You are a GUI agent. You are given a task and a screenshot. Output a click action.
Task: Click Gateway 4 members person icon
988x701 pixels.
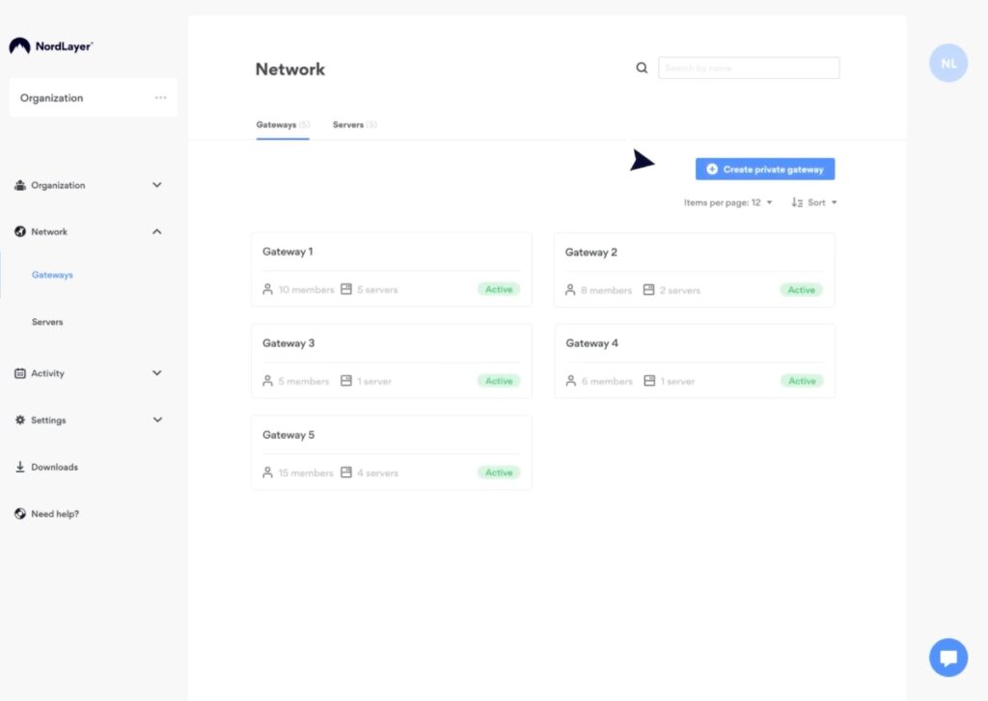[x=571, y=381]
